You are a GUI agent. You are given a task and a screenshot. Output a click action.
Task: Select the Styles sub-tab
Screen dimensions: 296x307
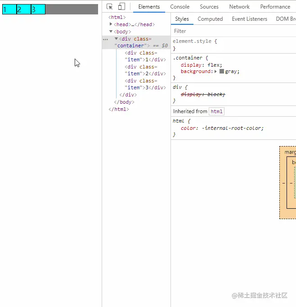click(x=182, y=19)
